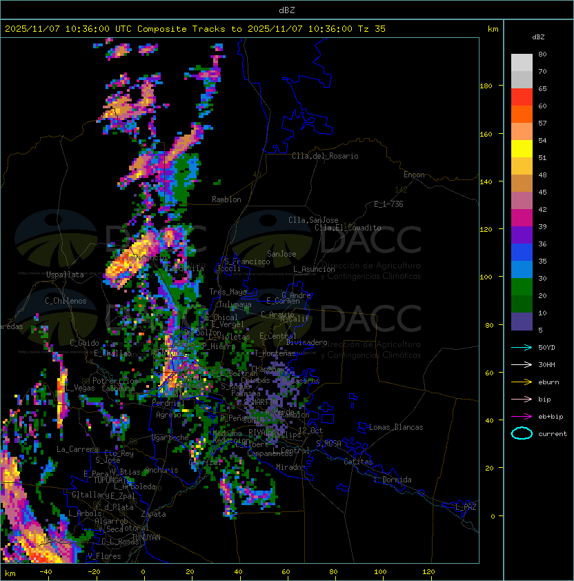Pick the 5 dBZ slate-purple swatch

(x=522, y=322)
